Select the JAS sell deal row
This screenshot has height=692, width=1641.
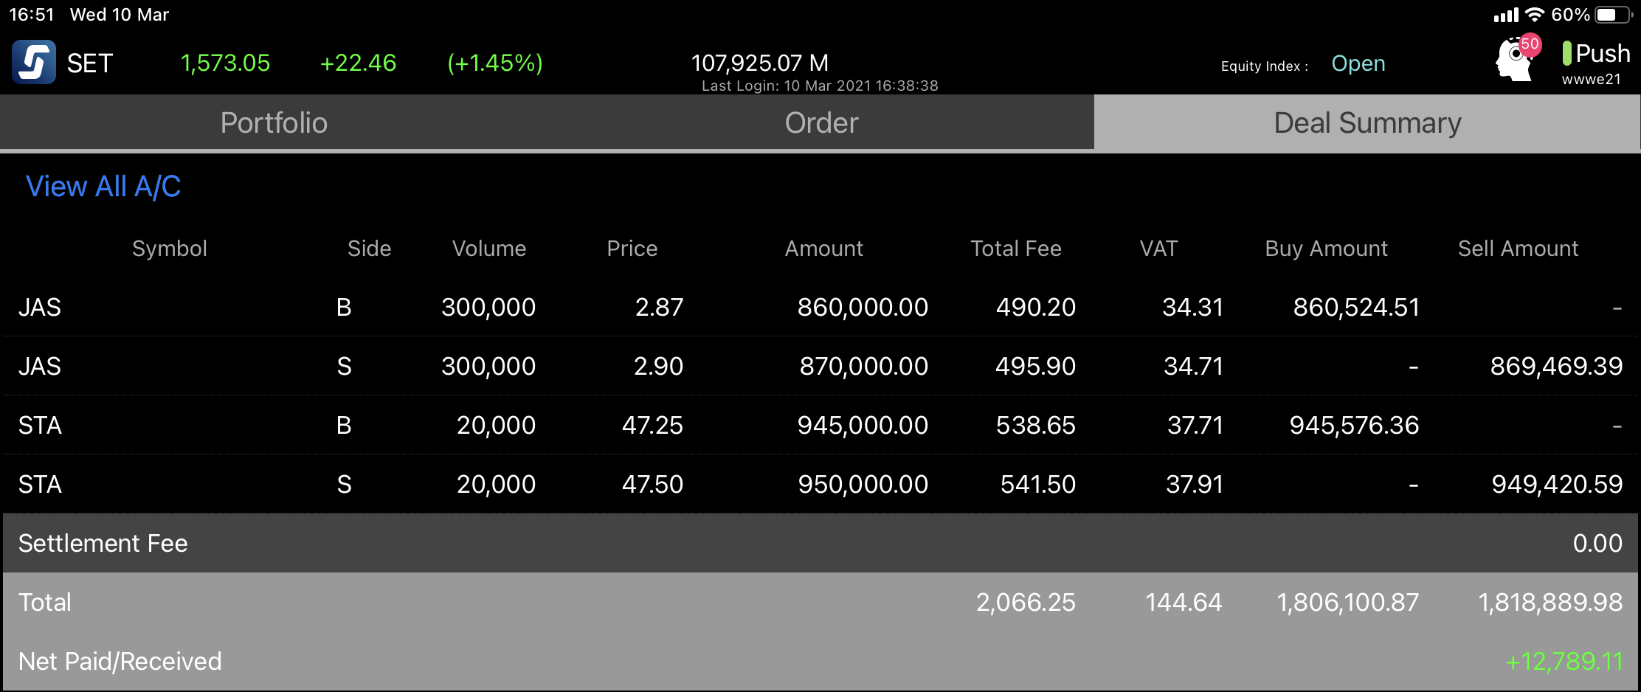(820, 366)
